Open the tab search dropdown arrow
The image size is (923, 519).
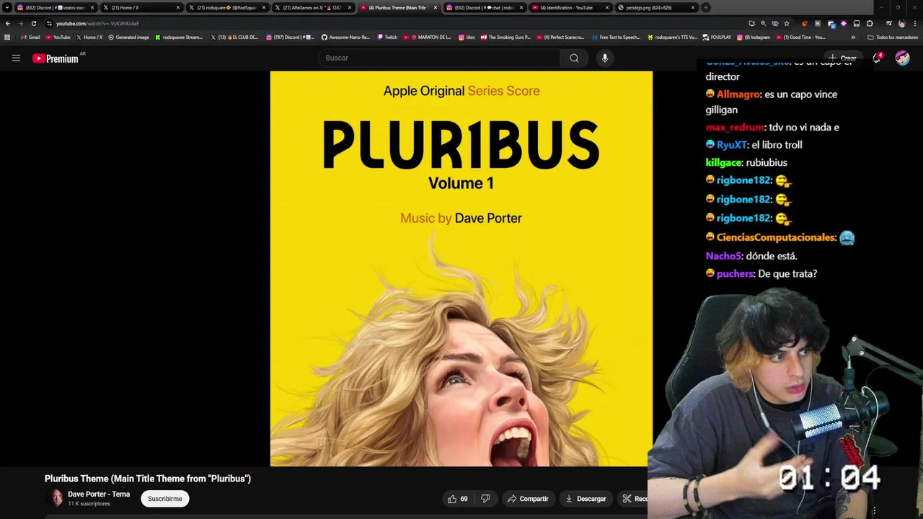pyautogui.click(x=7, y=7)
